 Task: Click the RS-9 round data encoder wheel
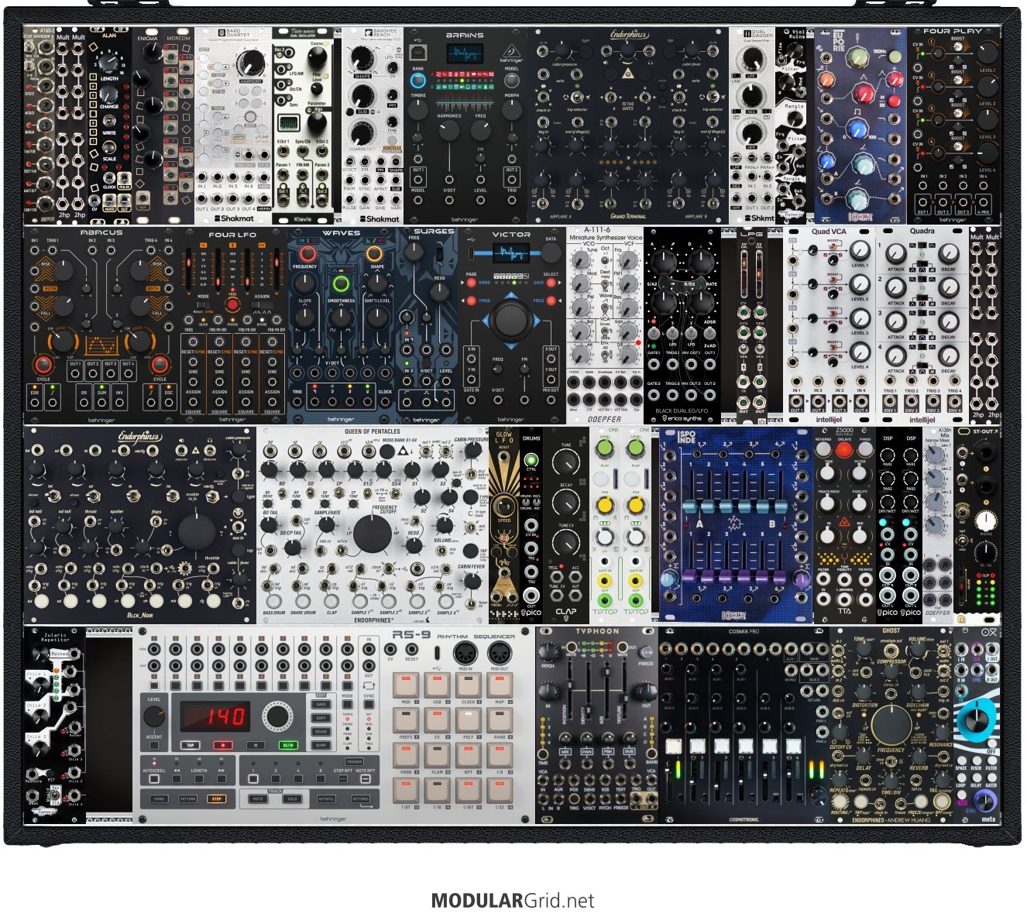point(276,716)
